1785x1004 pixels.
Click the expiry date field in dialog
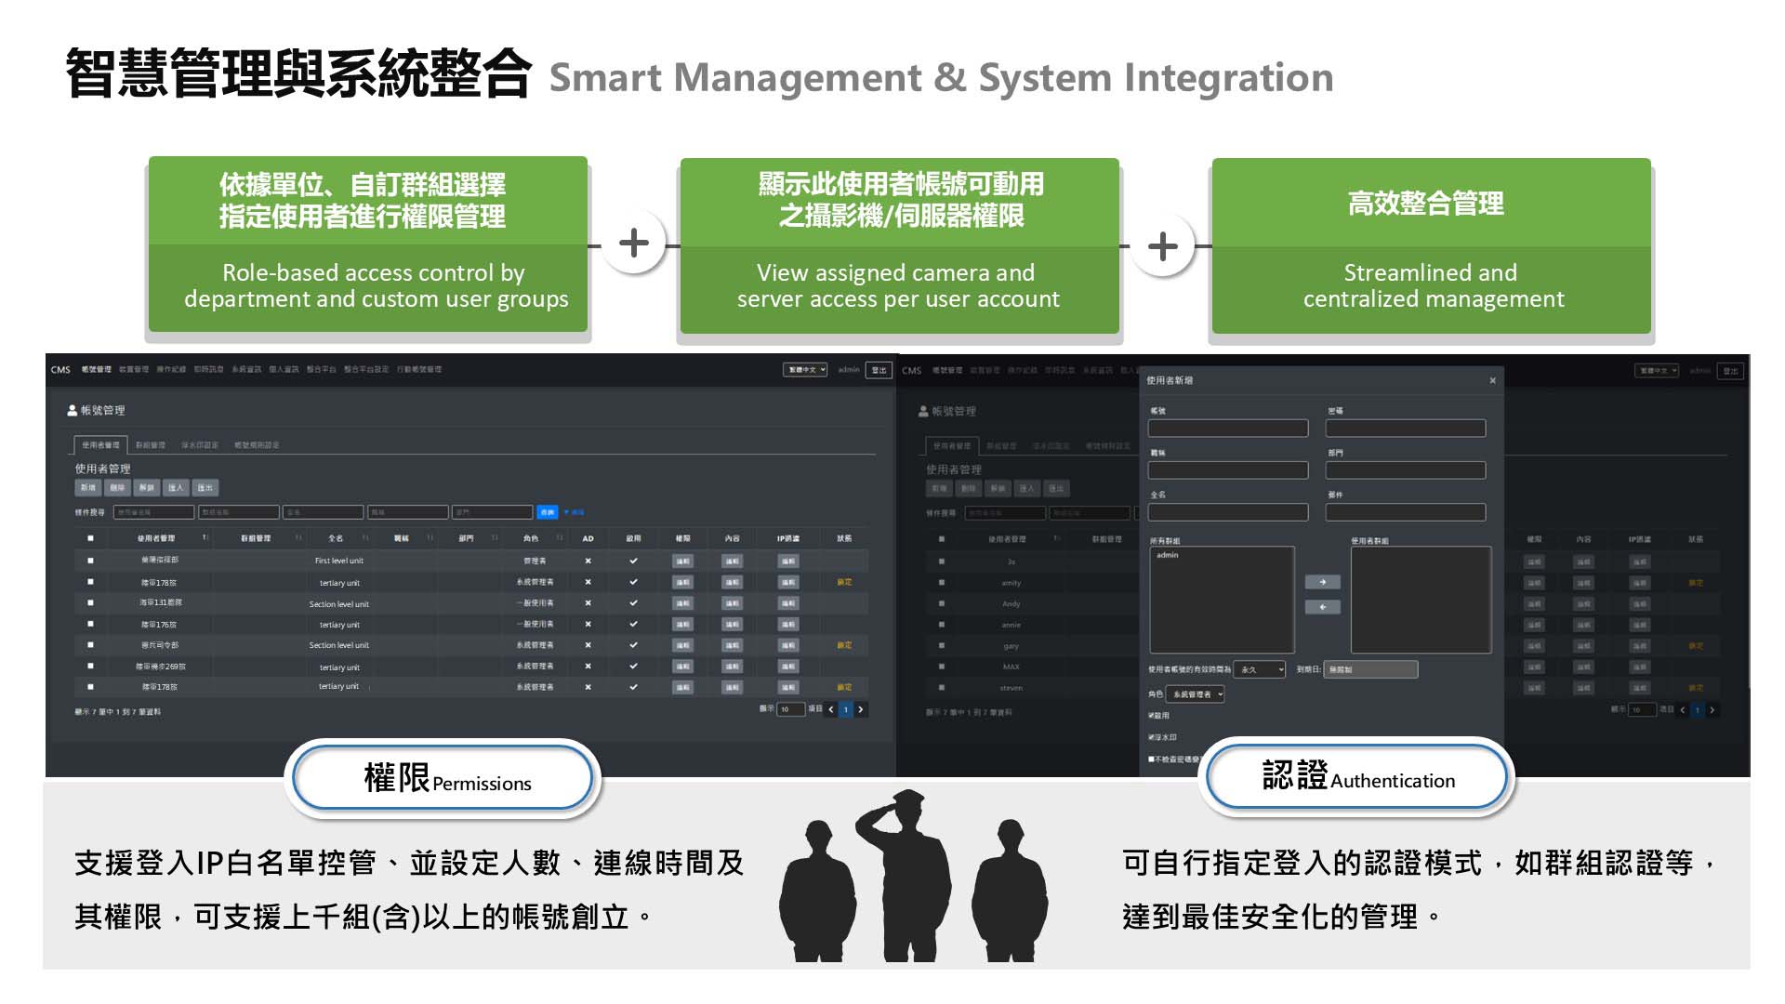[x=1371, y=669]
